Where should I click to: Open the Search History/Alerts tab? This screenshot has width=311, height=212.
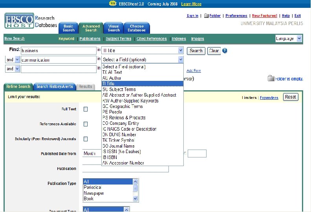55,86
